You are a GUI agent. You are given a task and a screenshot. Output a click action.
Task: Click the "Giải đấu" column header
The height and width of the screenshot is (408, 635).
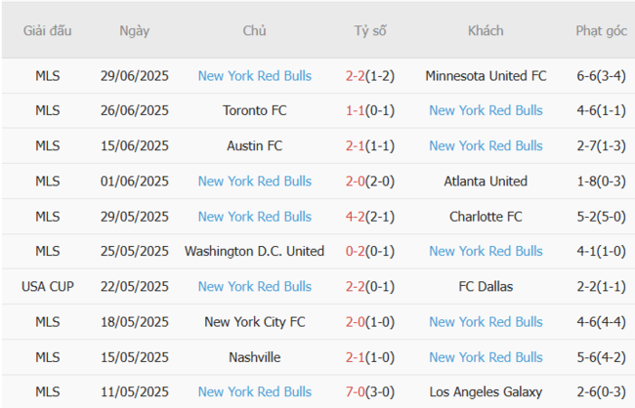[x=48, y=30]
